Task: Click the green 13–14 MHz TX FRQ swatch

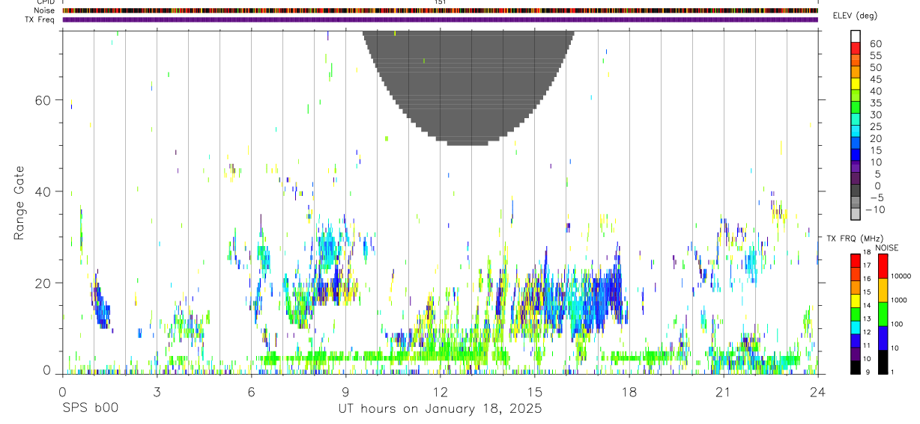Action: (856, 313)
